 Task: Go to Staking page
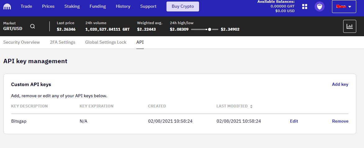click(72, 7)
